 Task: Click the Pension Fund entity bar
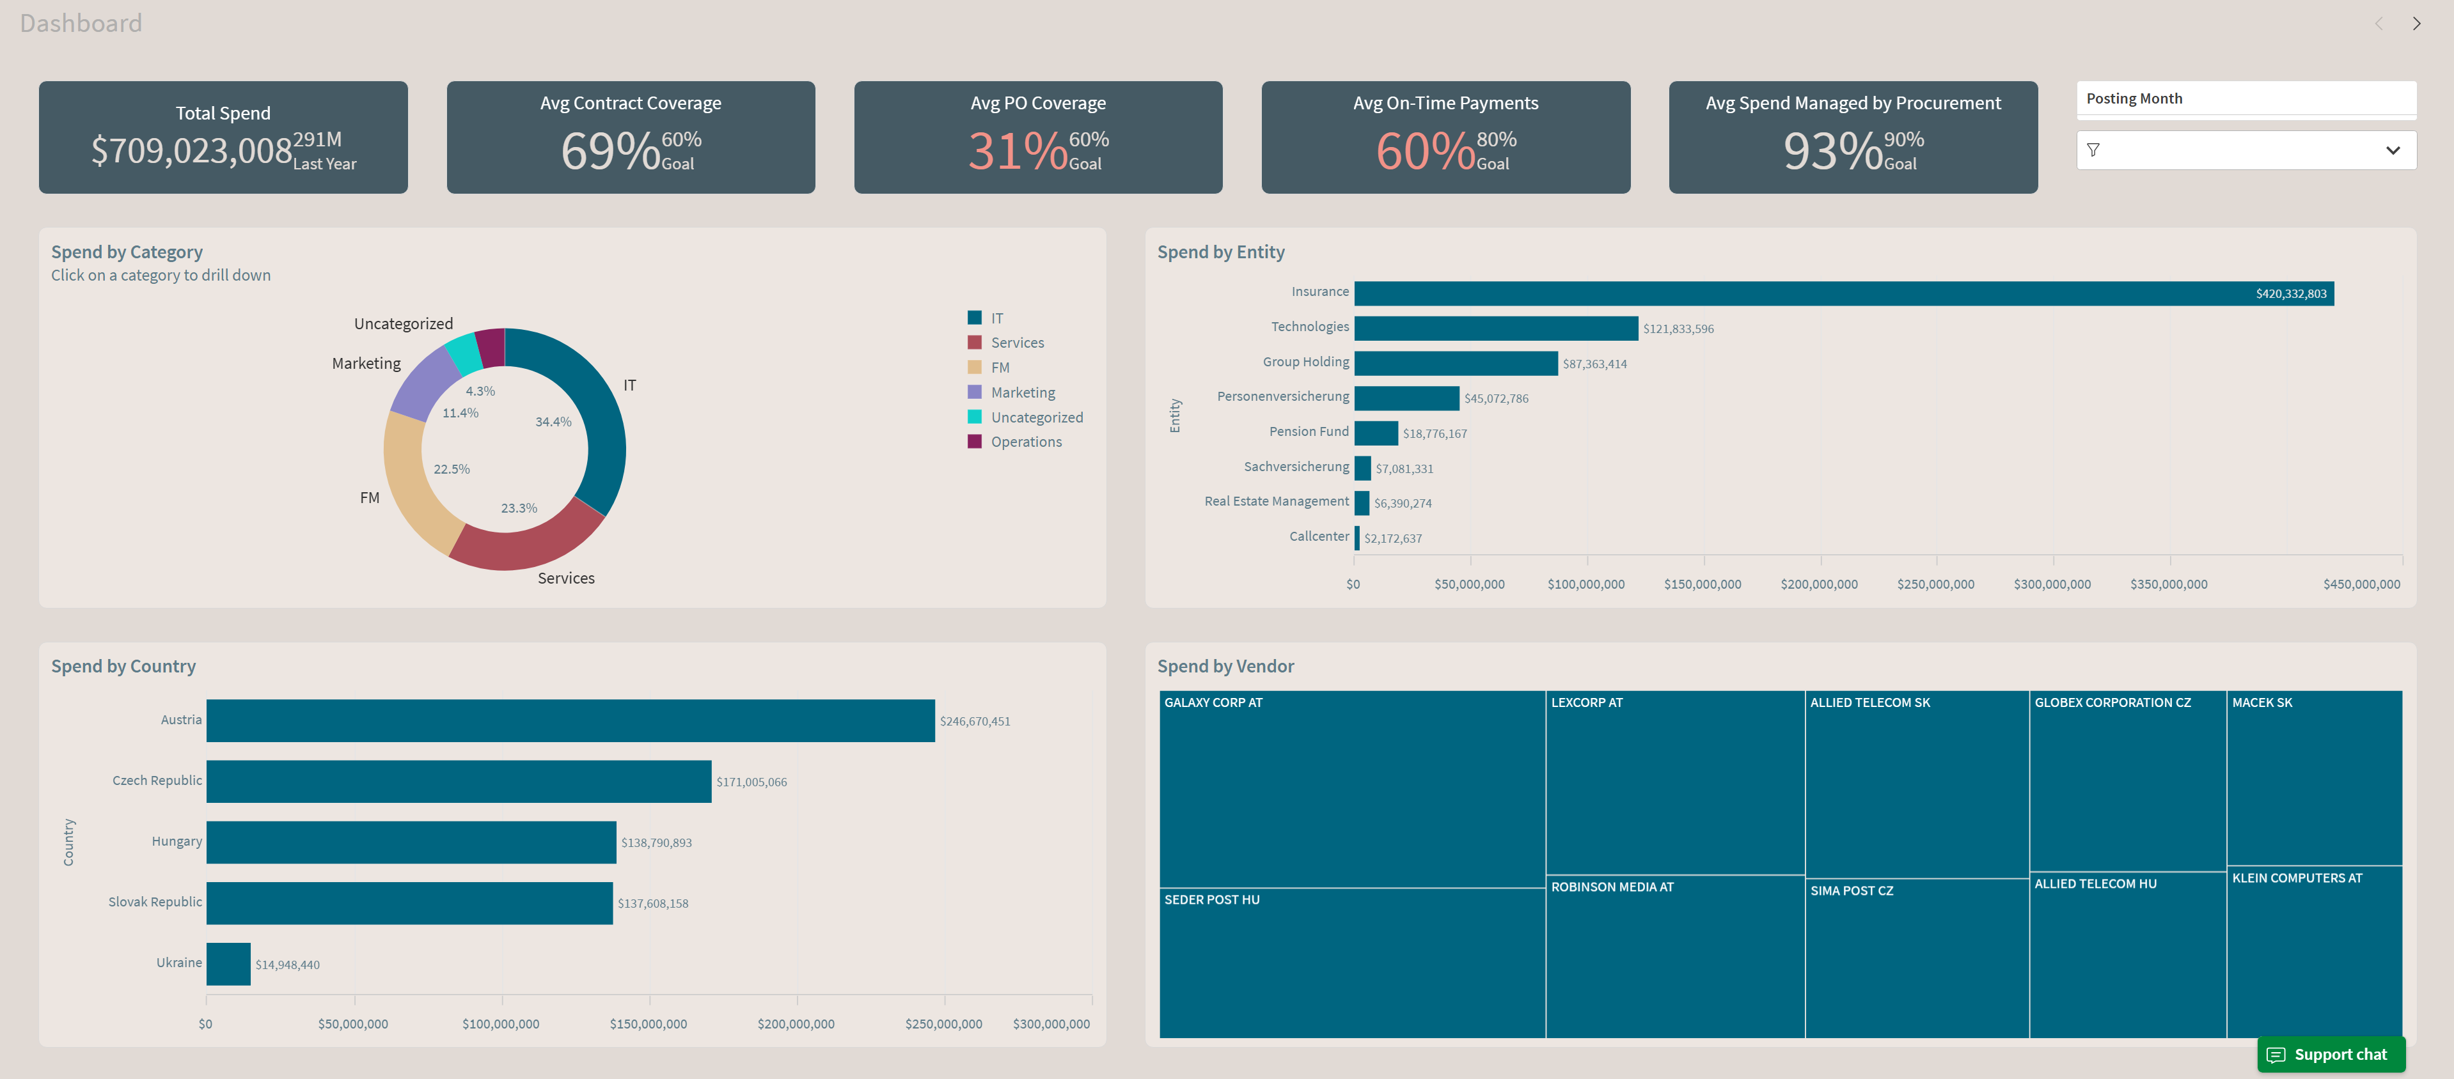(x=1376, y=433)
